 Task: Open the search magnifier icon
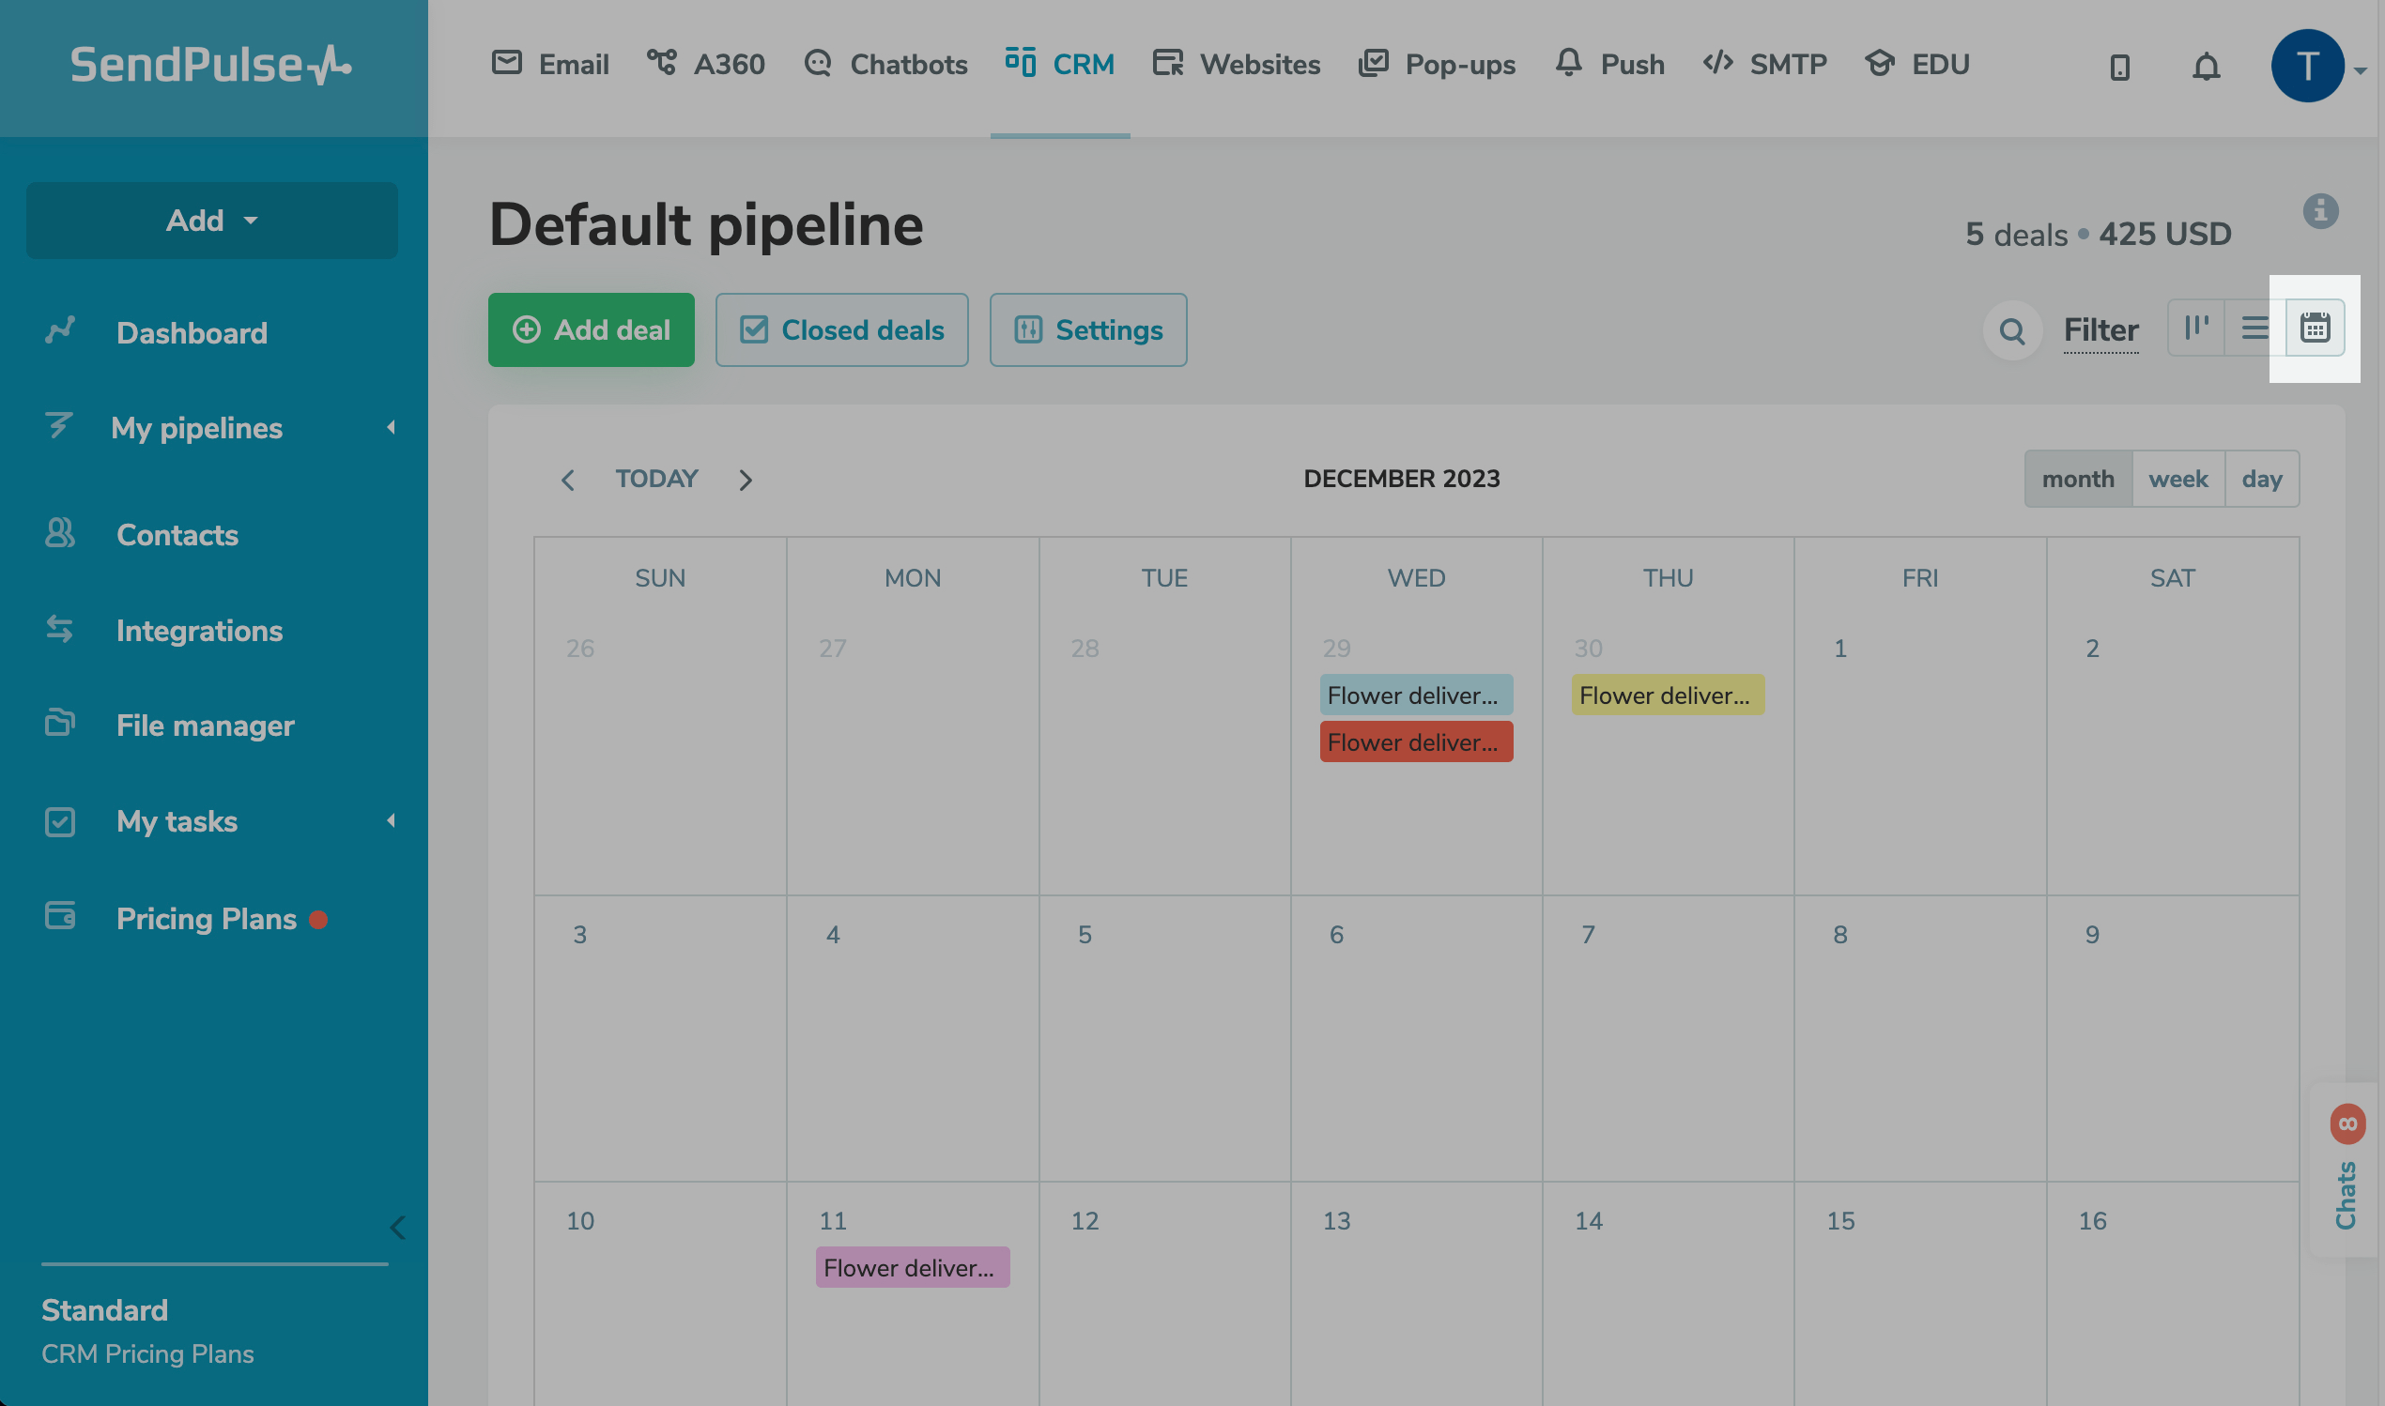tap(2010, 330)
